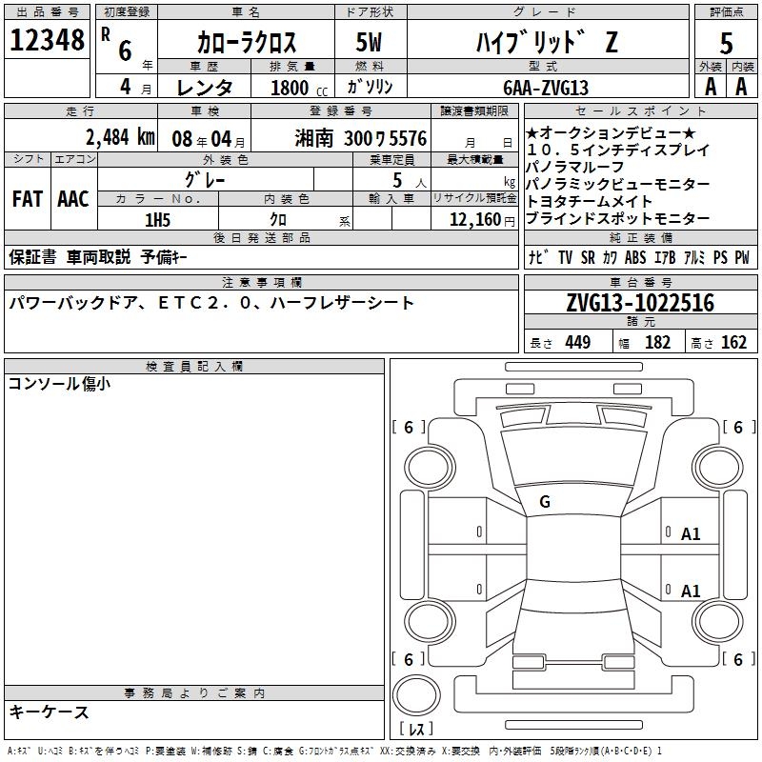Click the rear-left tire in the car diagram
This screenshot has width=762, height=762.
click(x=430, y=621)
